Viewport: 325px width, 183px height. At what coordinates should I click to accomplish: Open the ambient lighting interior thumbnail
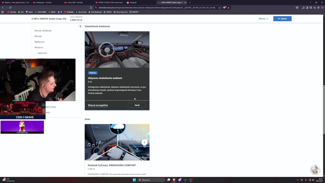tap(117, 50)
